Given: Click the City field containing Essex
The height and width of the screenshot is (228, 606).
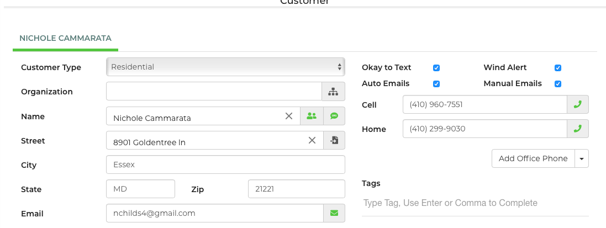Looking at the screenshot, I should coord(225,165).
